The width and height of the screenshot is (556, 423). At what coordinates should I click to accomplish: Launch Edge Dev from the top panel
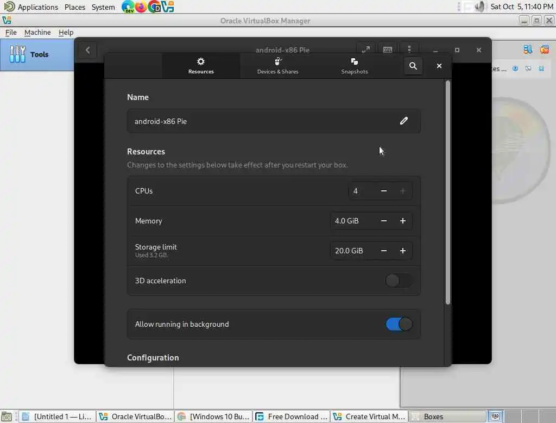[x=128, y=7]
